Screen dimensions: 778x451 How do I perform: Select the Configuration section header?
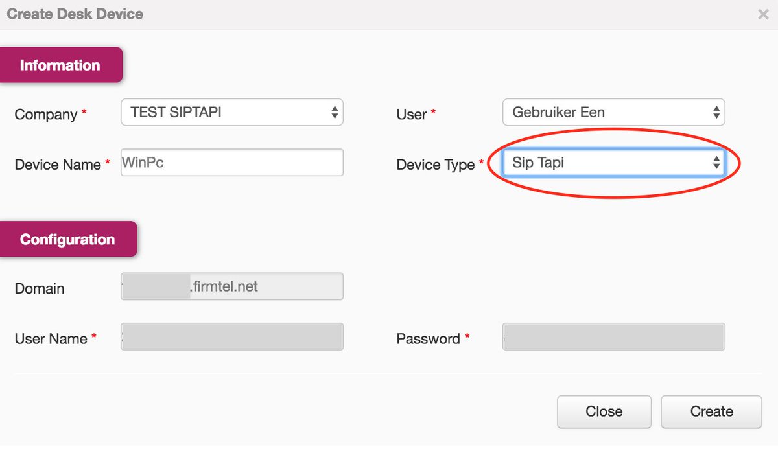pyautogui.click(x=67, y=239)
